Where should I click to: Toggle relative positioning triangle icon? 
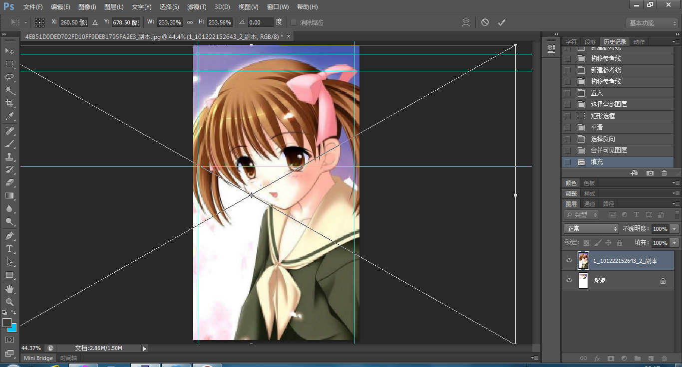pos(95,22)
